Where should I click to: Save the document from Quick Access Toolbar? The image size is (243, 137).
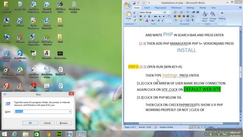134,3
